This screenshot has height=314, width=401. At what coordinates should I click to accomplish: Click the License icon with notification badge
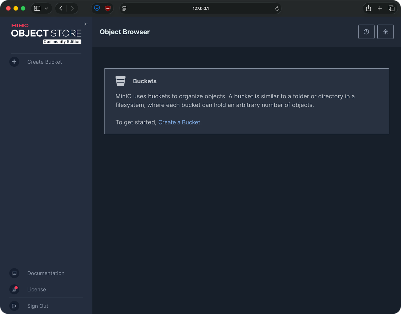click(x=14, y=289)
